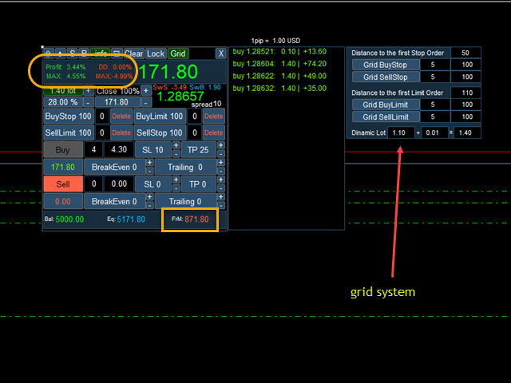The width and height of the screenshot is (511, 383).
Task: Close the trade panel with X
Action: (221, 53)
